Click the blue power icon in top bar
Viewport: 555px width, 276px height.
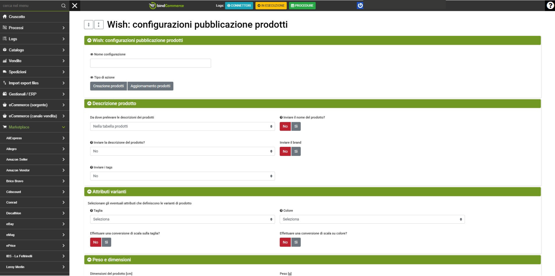360,6
